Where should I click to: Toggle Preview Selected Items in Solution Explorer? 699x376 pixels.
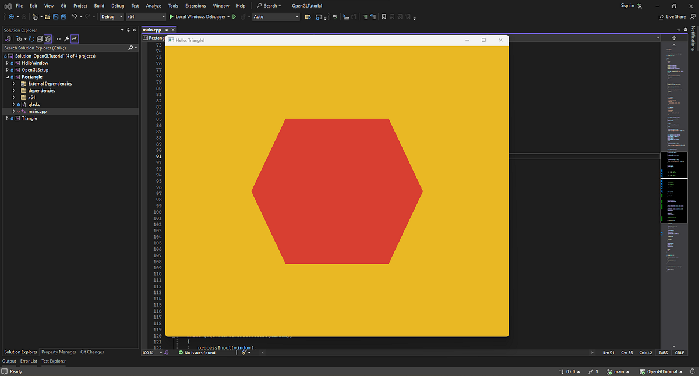75,38
